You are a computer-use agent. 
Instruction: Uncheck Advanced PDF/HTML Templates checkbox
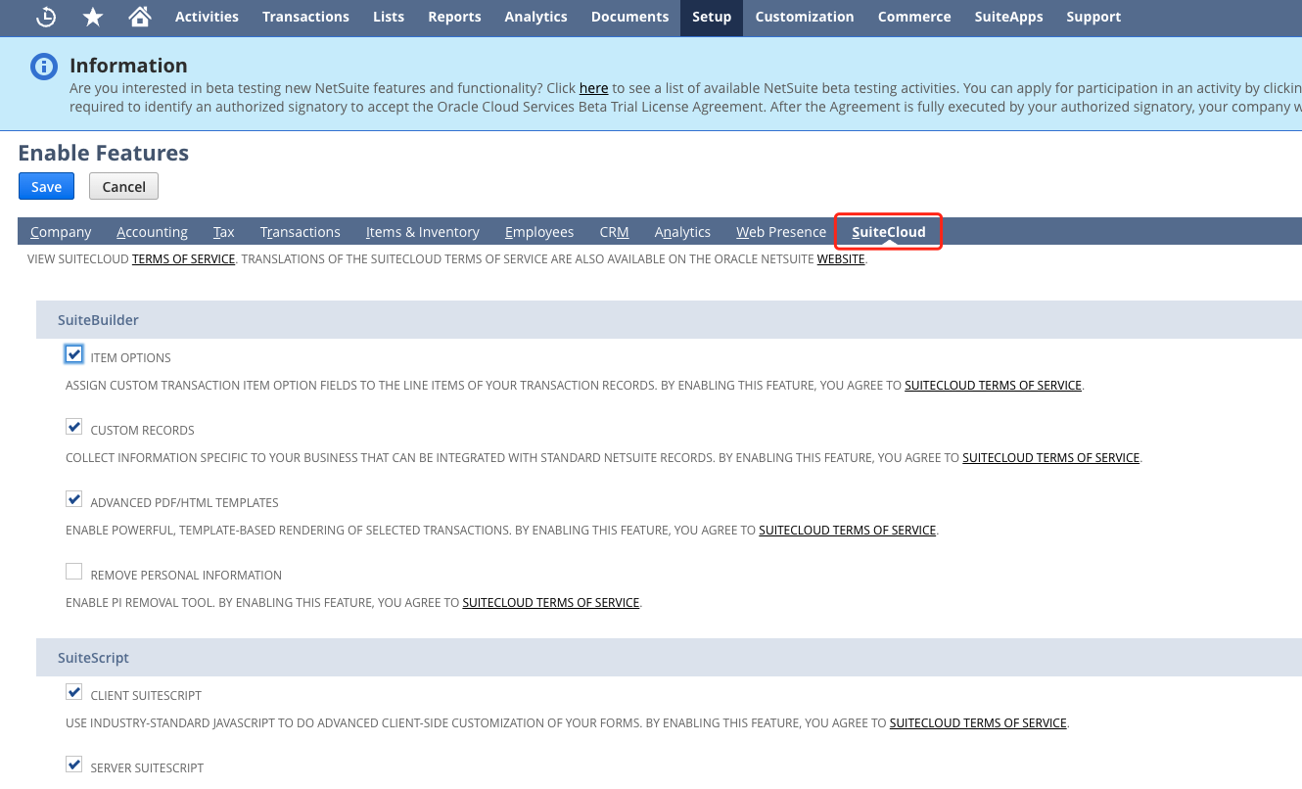point(74,499)
